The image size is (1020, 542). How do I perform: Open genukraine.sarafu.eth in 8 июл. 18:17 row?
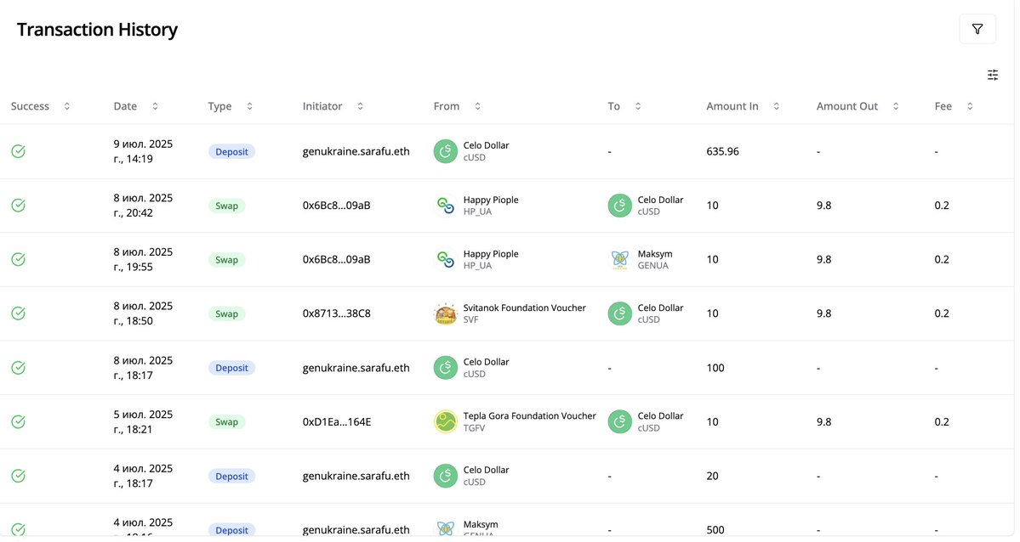tap(356, 368)
